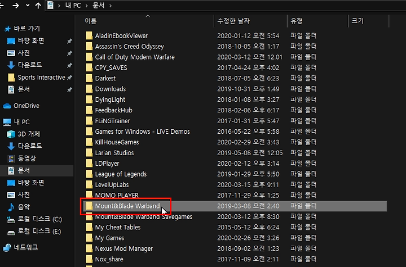
Task: Select 네트워크 network icon
Action: [7, 248]
